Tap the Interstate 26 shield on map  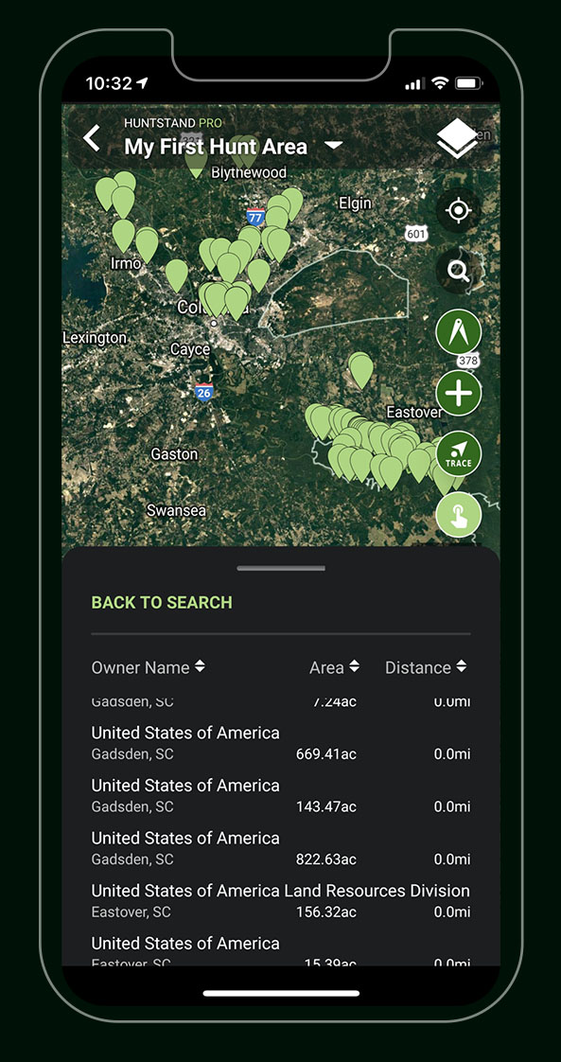(x=203, y=392)
